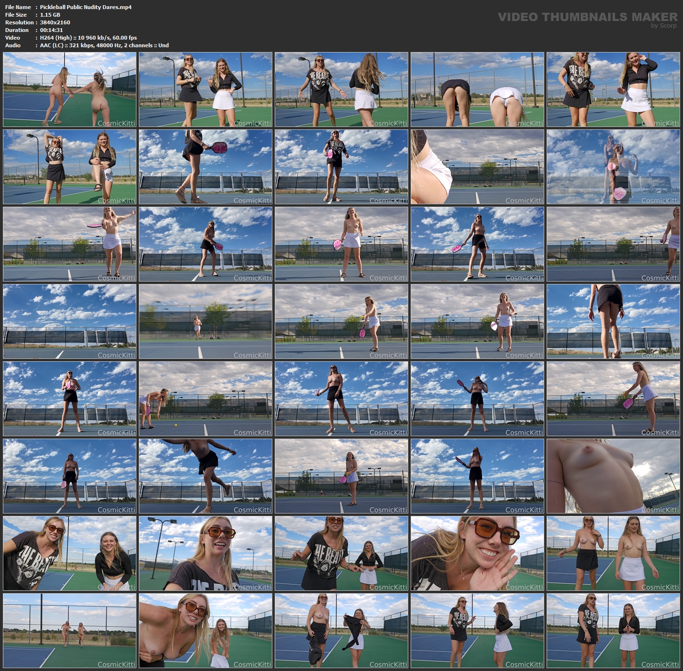The image size is (683, 671).
Task: Select the double-exposure transition frame thumbnail
Action: tap(613, 167)
